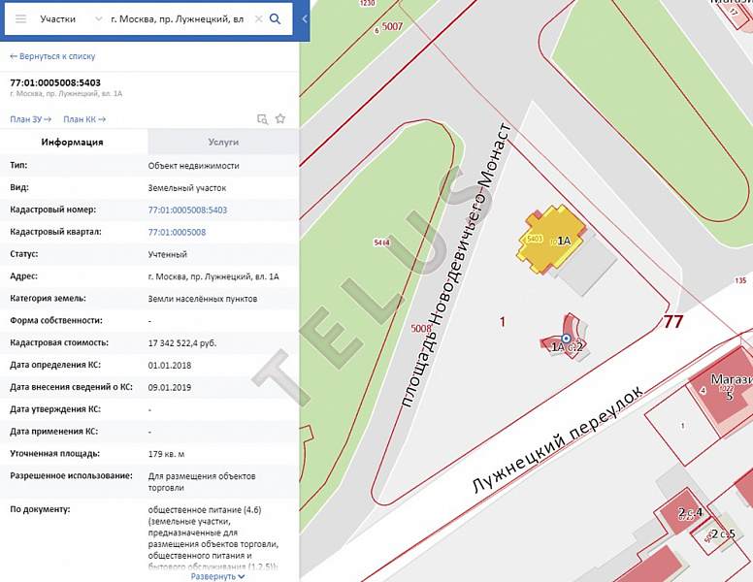Click the date value 09.01.2019

(170, 388)
